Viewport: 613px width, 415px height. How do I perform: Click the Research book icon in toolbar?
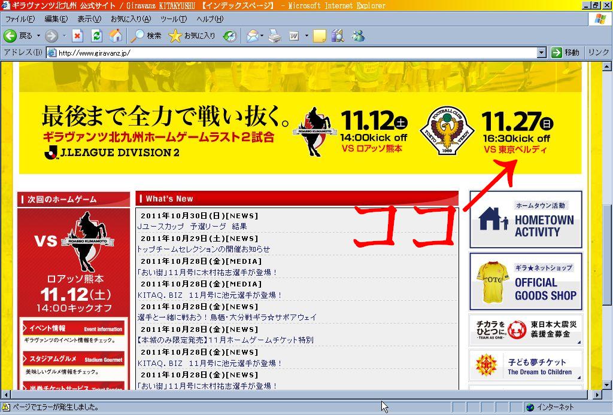tap(338, 36)
